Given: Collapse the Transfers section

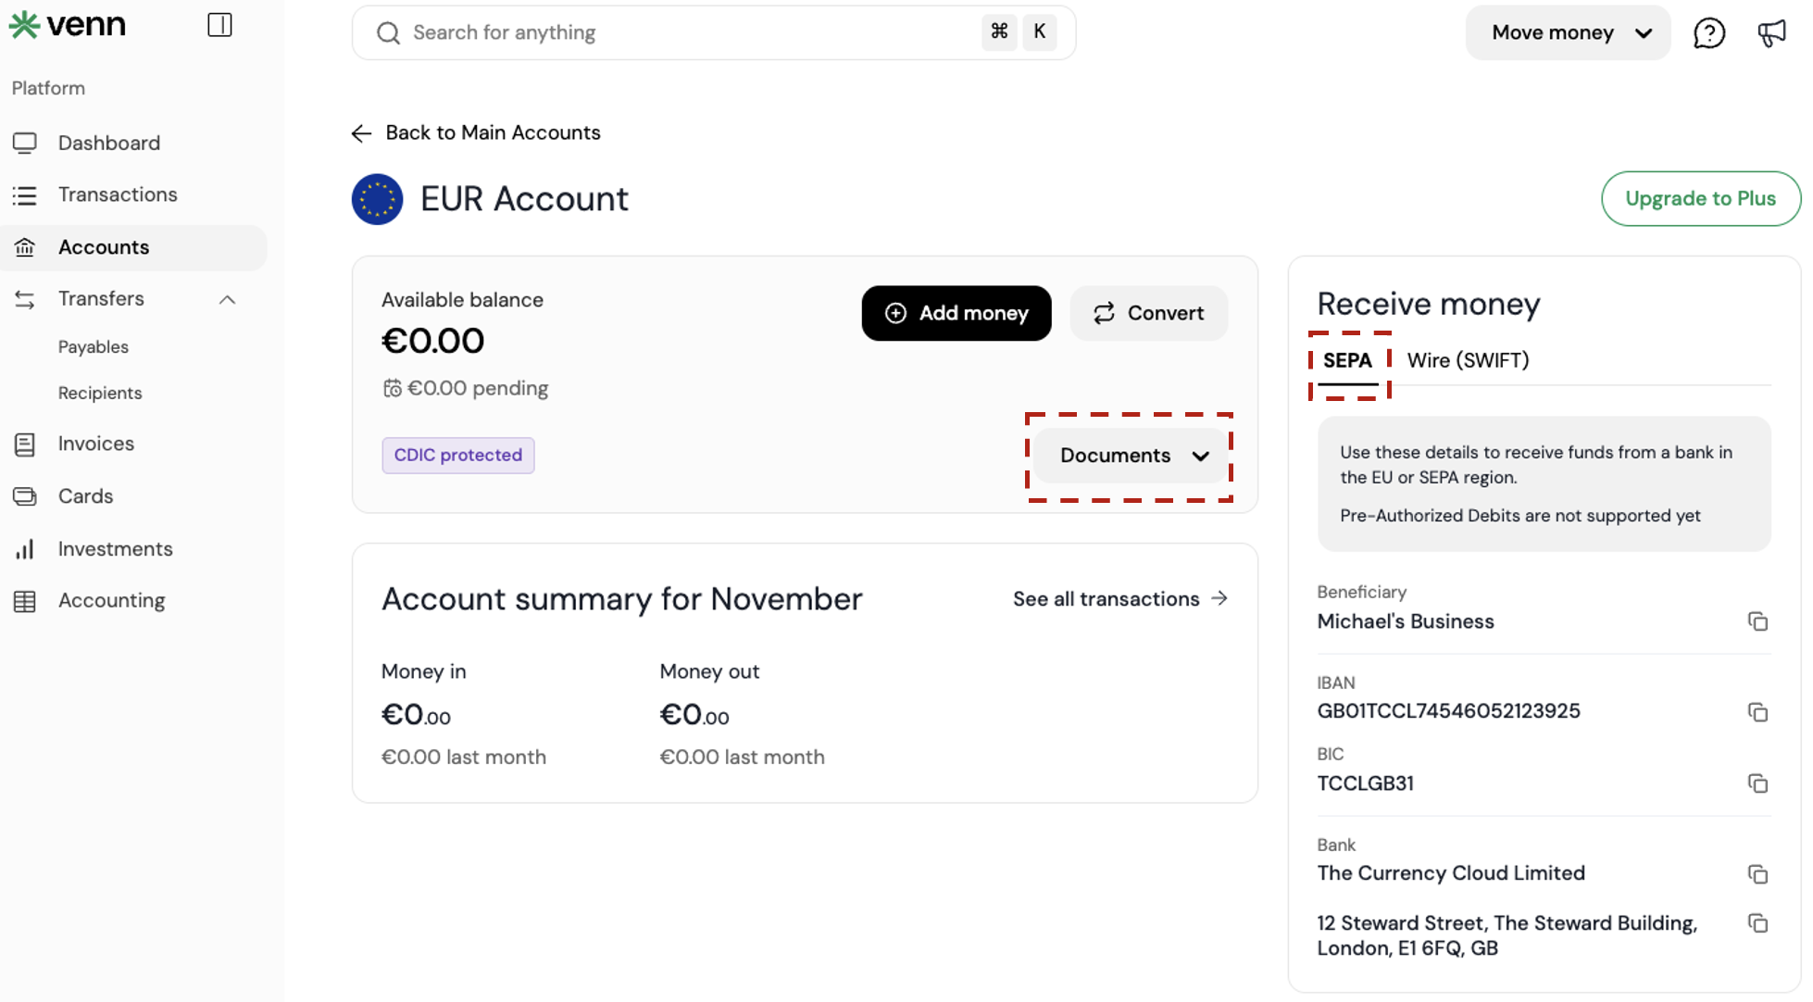Looking at the screenshot, I should coord(227,299).
